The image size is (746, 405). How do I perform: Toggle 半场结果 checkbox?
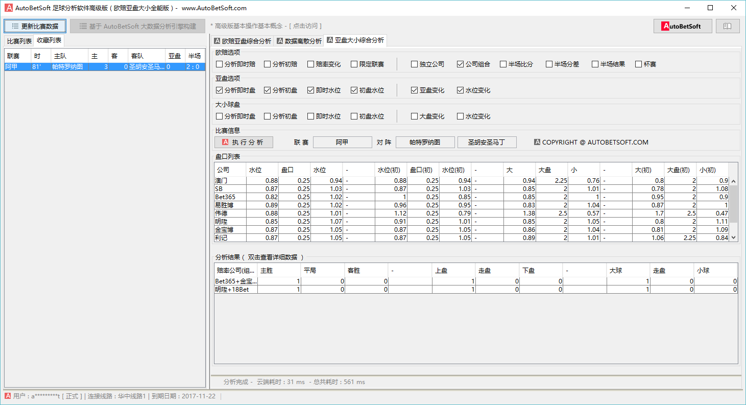pyautogui.click(x=595, y=64)
